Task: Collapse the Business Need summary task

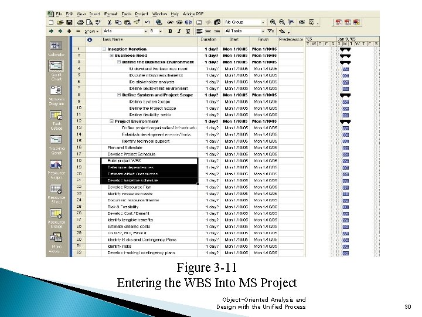Action: (x=111, y=56)
